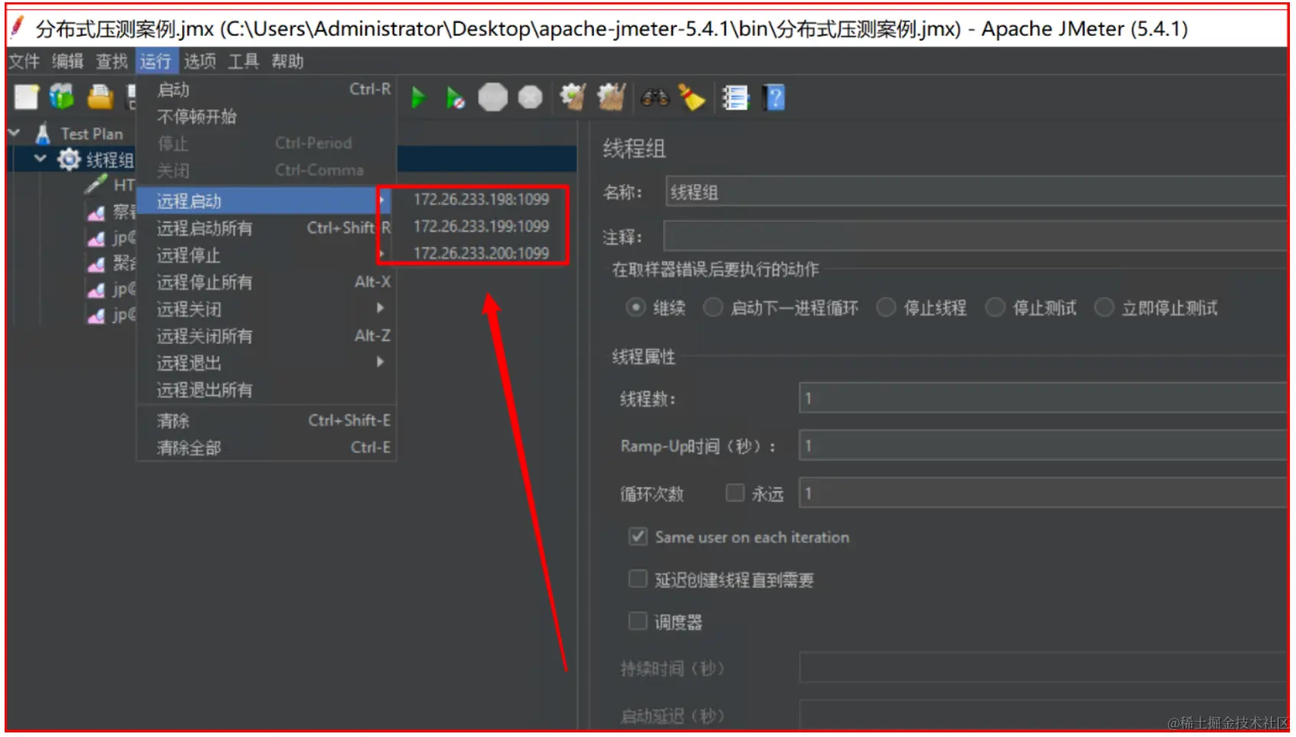
Task: Enable the 调度器 checkbox
Action: 638,621
